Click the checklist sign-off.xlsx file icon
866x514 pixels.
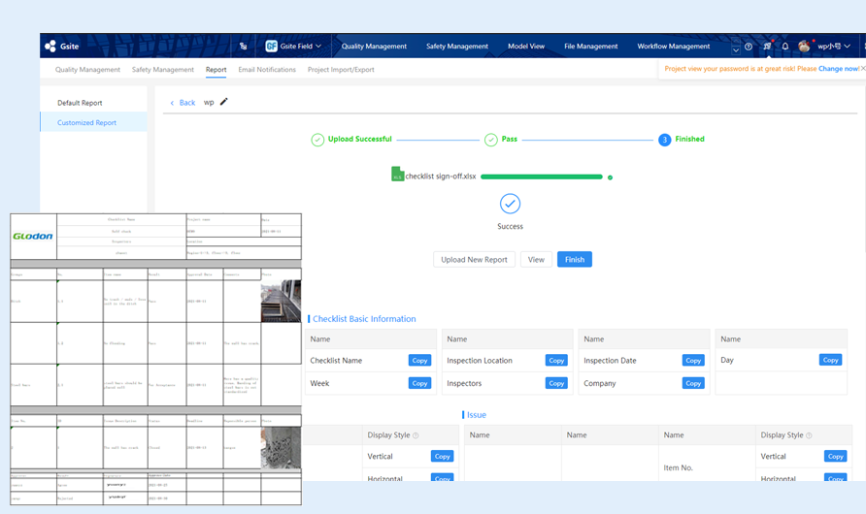pyautogui.click(x=397, y=175)
